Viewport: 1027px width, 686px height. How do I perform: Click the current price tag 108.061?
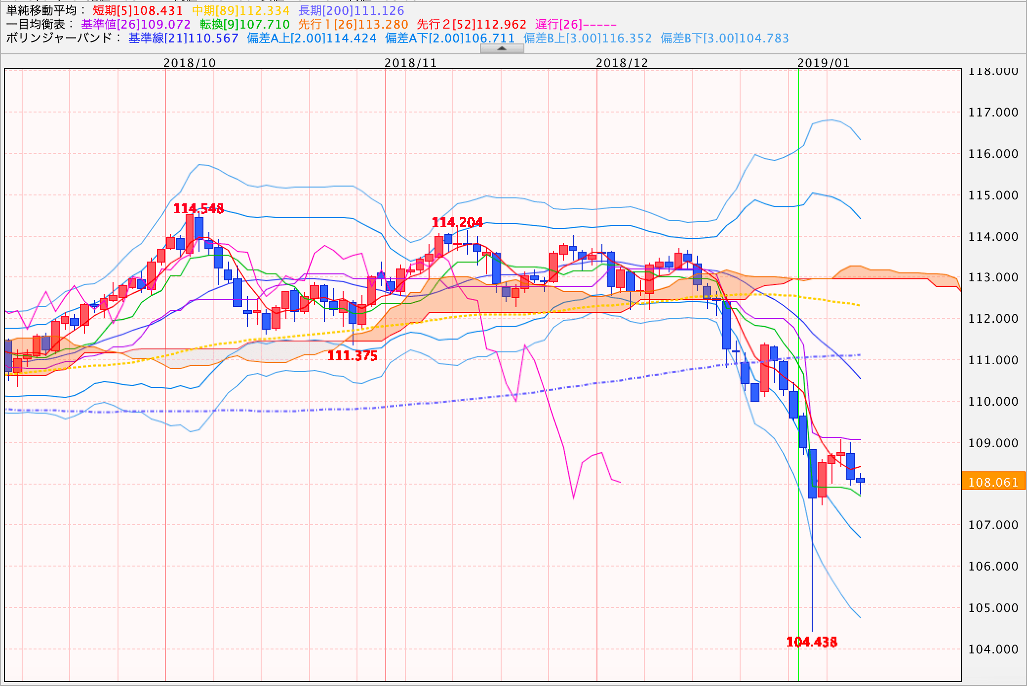993,482
